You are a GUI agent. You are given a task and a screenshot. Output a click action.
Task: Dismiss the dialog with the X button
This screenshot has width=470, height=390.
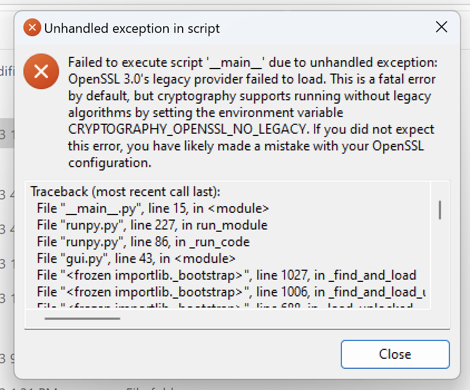pos(442,27)
